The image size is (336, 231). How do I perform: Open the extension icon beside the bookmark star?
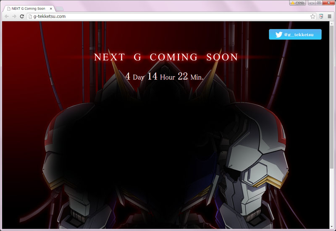pos(321,16)
